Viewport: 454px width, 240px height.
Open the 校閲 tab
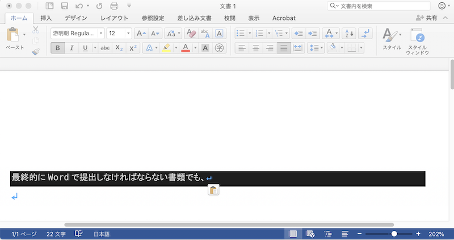[x=230, y=18]
